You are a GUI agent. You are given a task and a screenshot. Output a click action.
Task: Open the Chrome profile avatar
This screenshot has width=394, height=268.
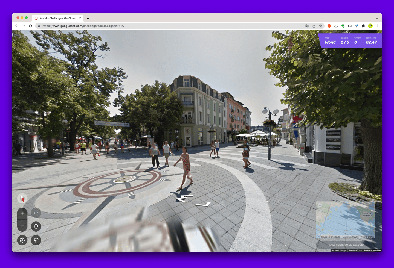[370, 26]
